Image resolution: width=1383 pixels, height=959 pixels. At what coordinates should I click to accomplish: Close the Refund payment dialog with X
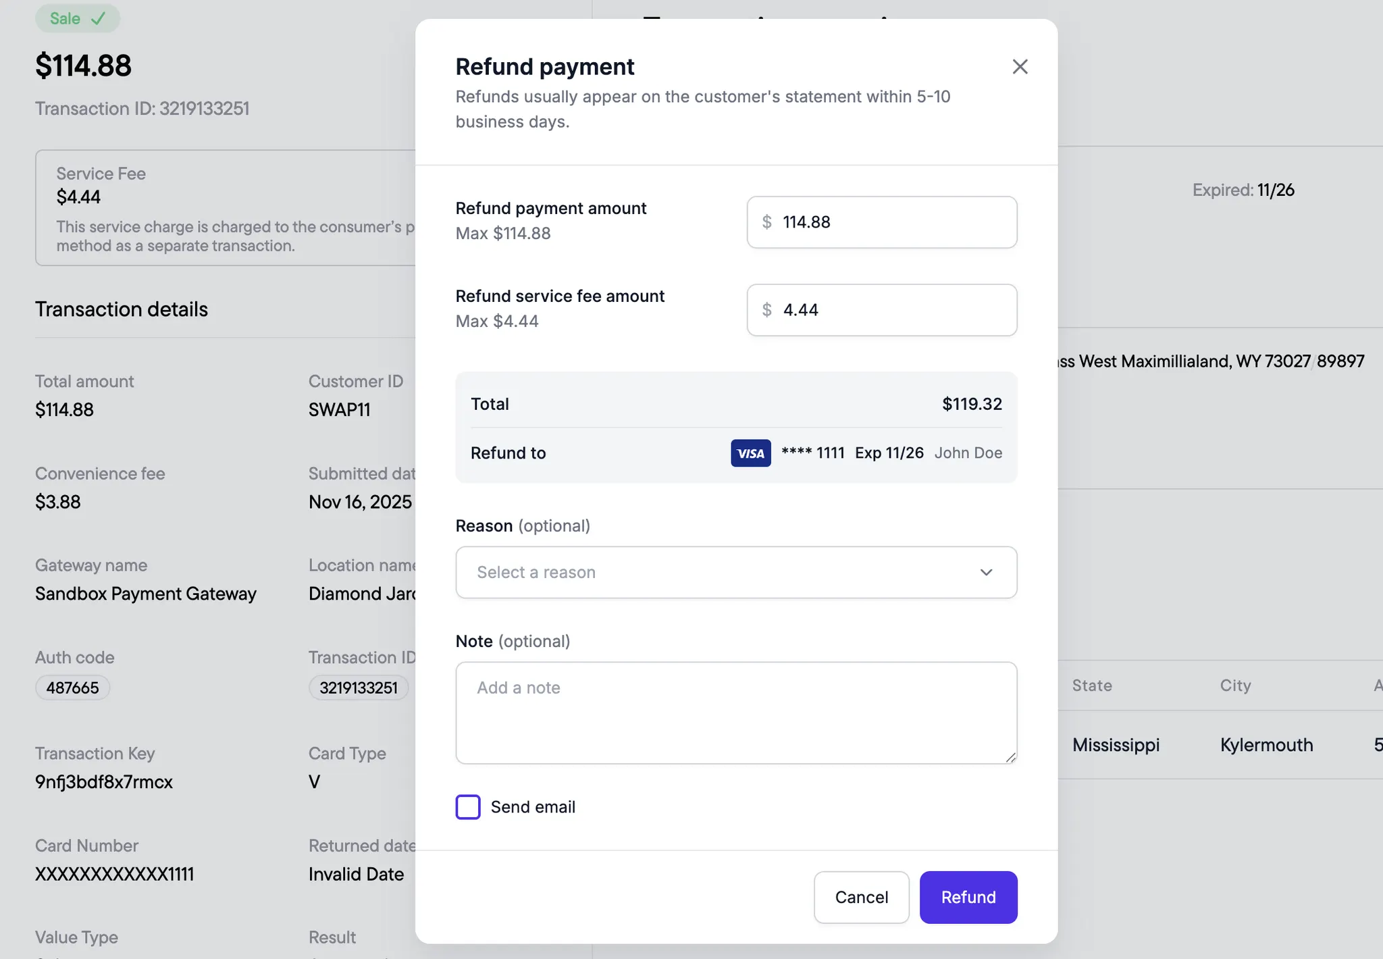click(1020, 66)
